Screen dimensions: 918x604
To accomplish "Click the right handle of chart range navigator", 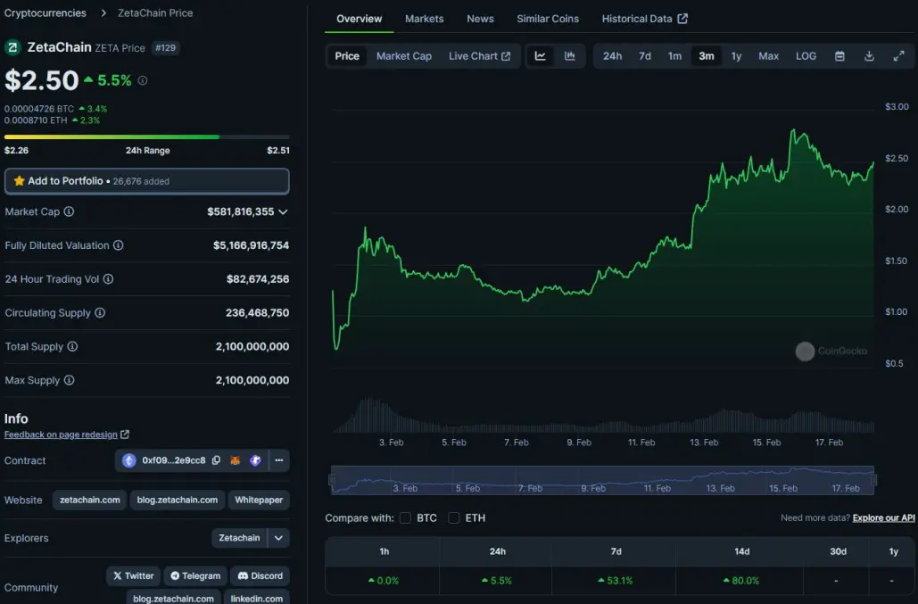I will coord(874,480).
